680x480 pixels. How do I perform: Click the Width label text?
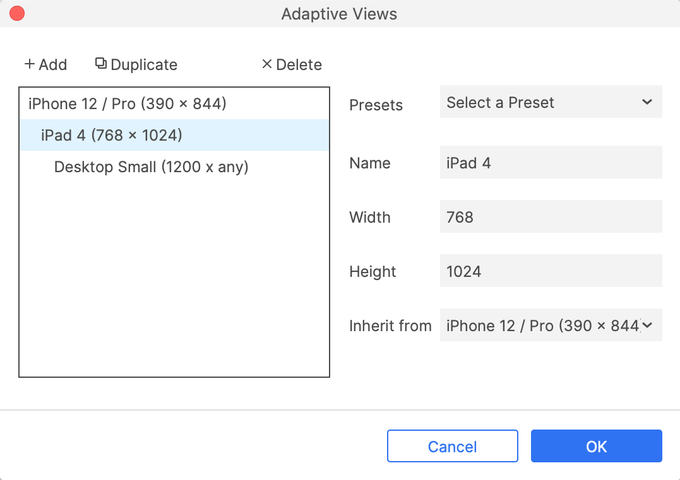[x=370, y=217]
